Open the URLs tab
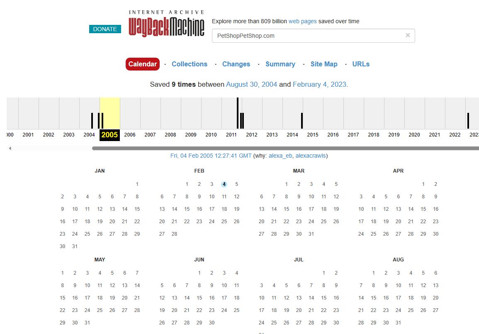 point(361,64)
